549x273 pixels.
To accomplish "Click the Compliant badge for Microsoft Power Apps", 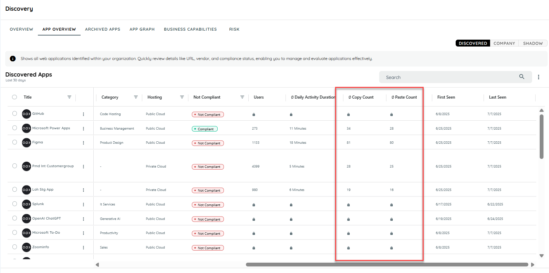I will coord(205,129).
